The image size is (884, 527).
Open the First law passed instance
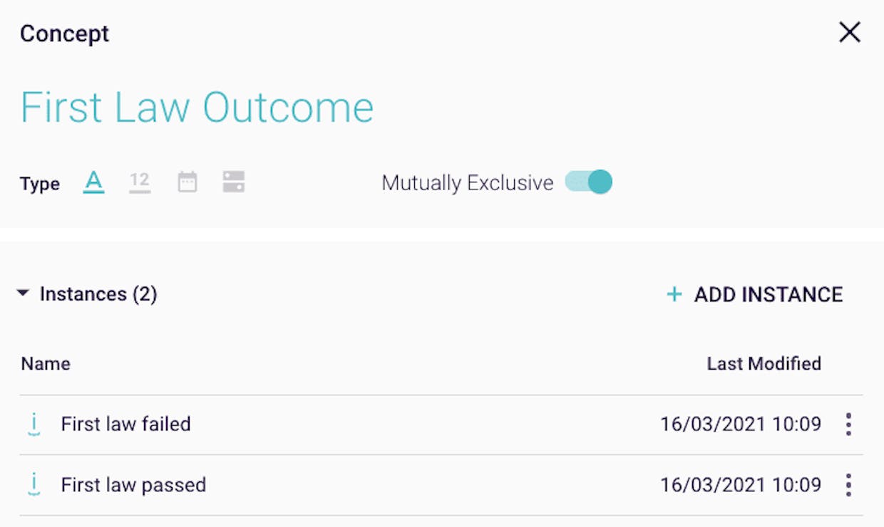point(133,485)
